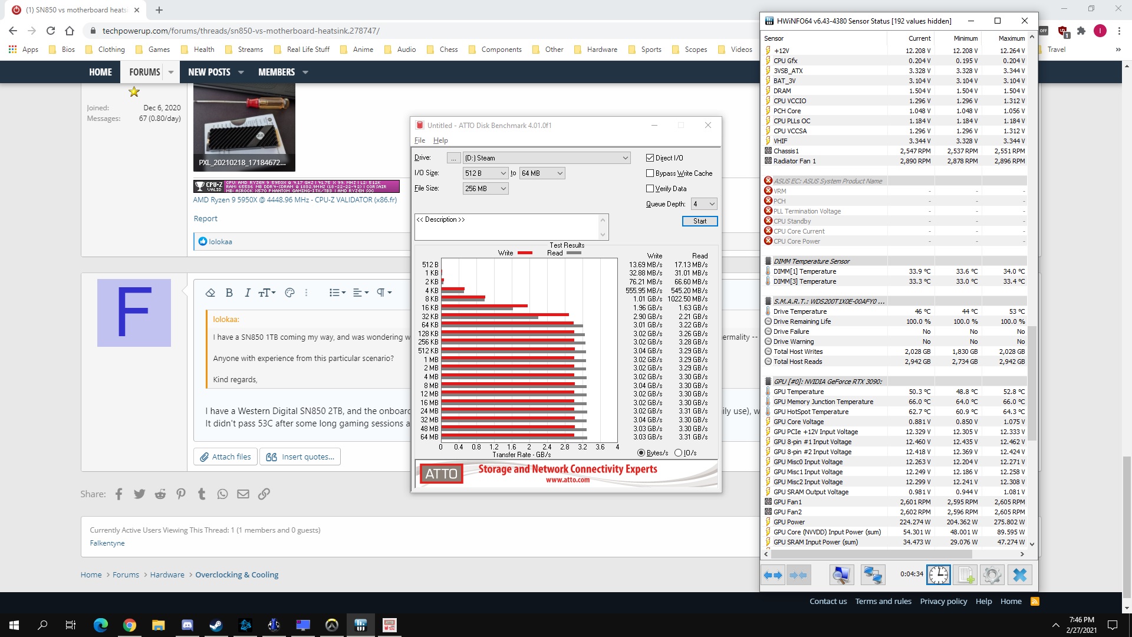This screenshot has height=637, width=1132.
Task: Click the HWiNFO horizontal scrollbar
Action: point(871,554)
